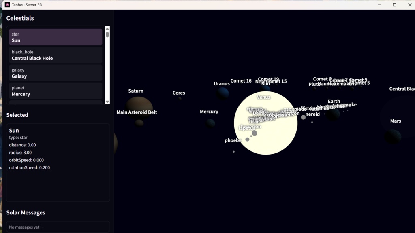The height and width of the screenshot is (233, 415).
Task: Click the Main Asteroid Belt label
Action: pyautogui.click(x=137, y=112)
